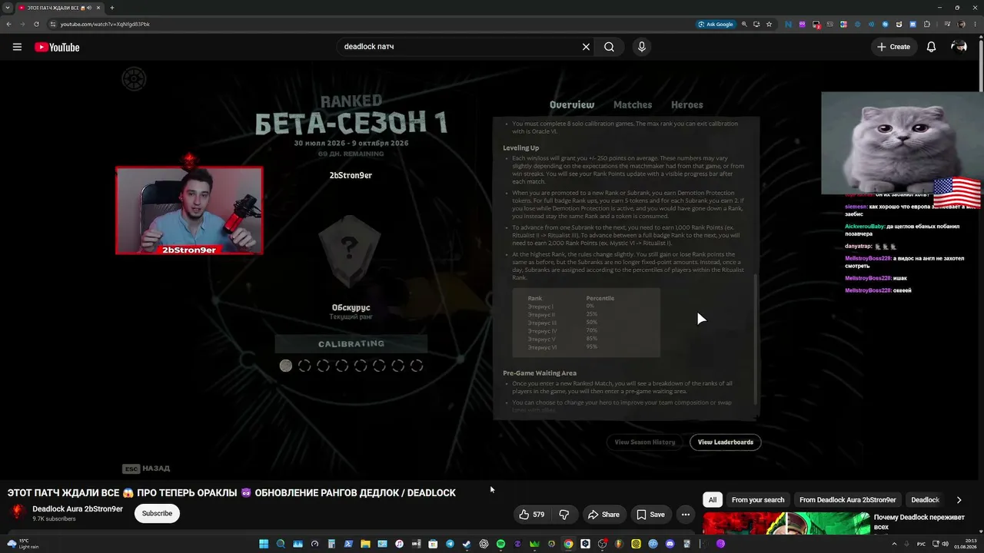This screenshot has height=553, width=984.
Task: Open the Deadlock Aura 2bStron9er channel name
Action: point(78,508)
